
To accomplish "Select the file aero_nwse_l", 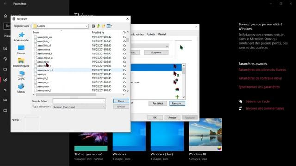I will (x=44, y=90).
